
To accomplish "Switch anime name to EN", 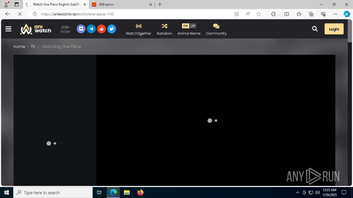I will tap(185, 26).
